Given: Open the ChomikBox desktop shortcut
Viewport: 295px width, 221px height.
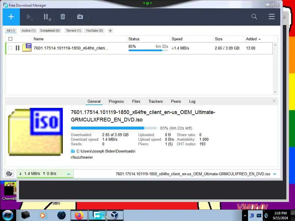Looking at the screenshot, I should coord(10,191).
